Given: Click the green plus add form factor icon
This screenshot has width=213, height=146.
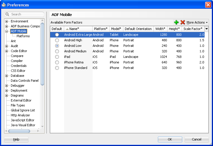Looking at the screenshot, I should pos(176,22).
